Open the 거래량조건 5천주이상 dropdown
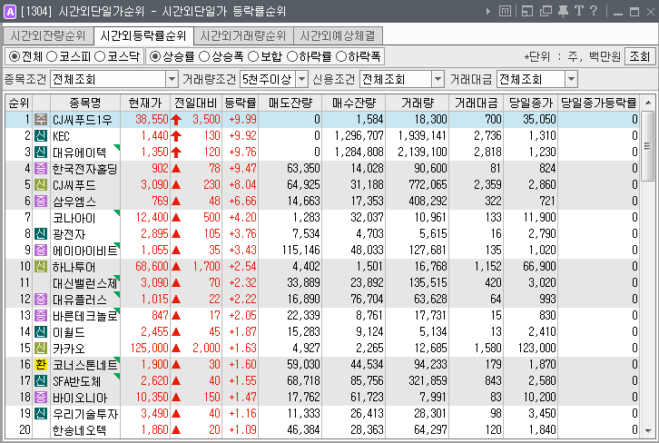Image resolution: width=659 pixels, height=443 pixels. (x=301, y=79)
